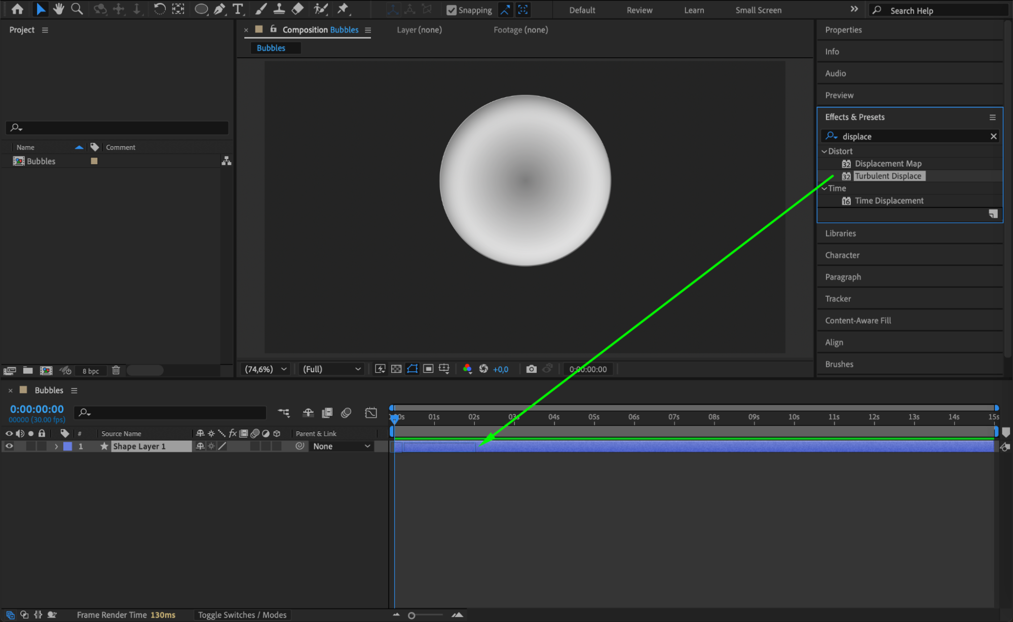Click the Home icon
Screen dimensions: 1013x622
(17, 9)
